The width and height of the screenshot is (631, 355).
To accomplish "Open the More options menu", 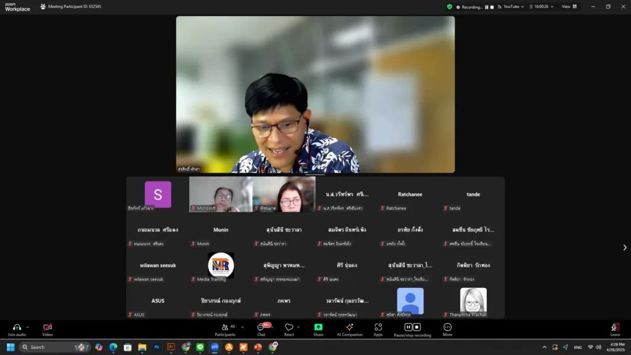I will pyautogui.click(x=447, y=327).
